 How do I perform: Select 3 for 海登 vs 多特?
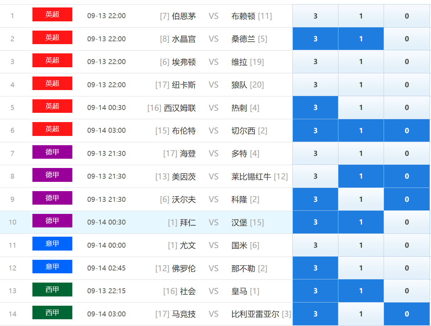[315, 153]
